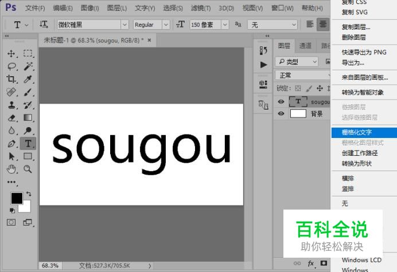
Task: Toggle lock image pixels brush icon
Action: (x=309, y=88)
